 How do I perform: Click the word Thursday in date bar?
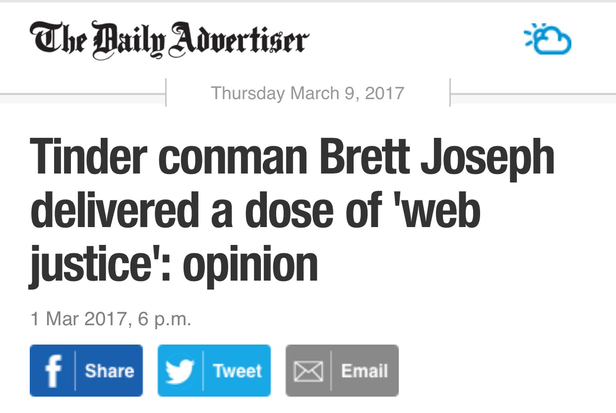pyautogui.click(x=247, y=93)
